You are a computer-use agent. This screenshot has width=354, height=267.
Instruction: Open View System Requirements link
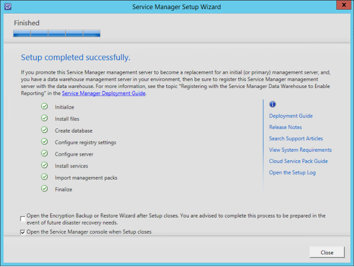(x=300, y=150)
